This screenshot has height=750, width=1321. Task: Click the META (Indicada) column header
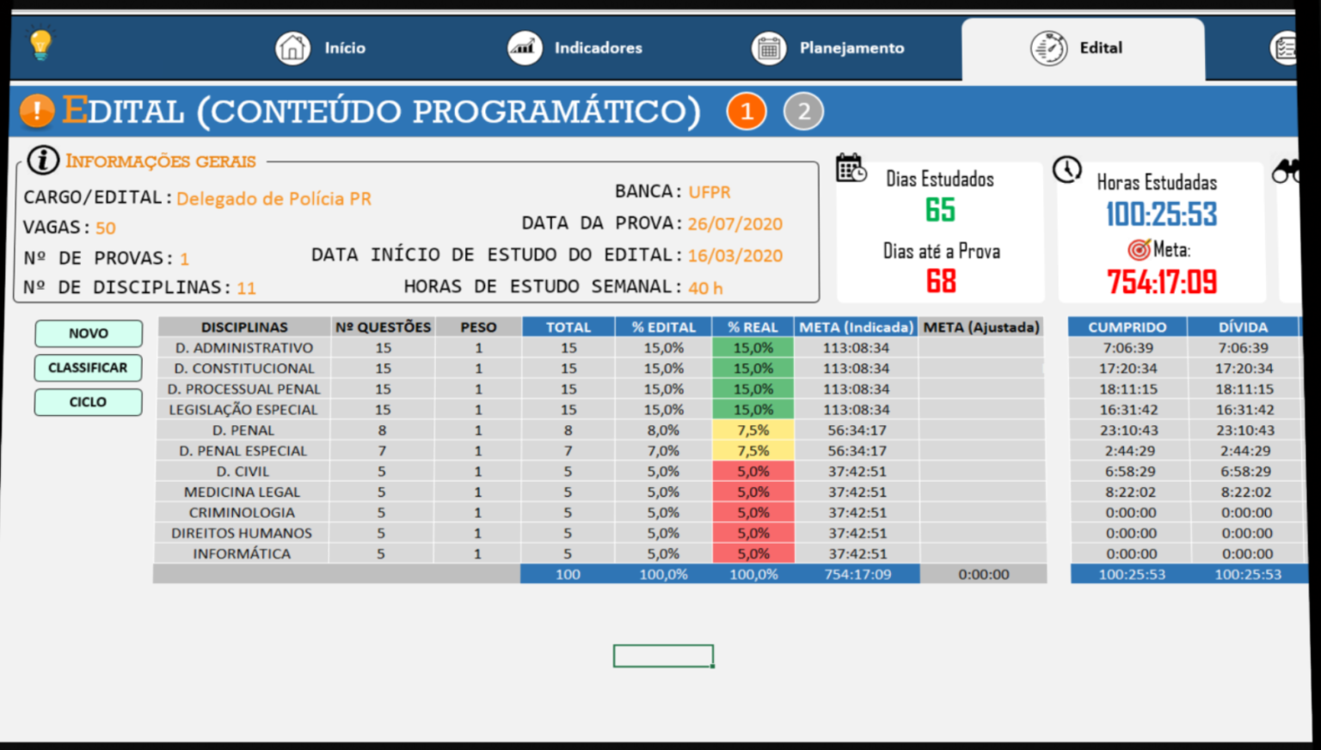pos(856,327)
